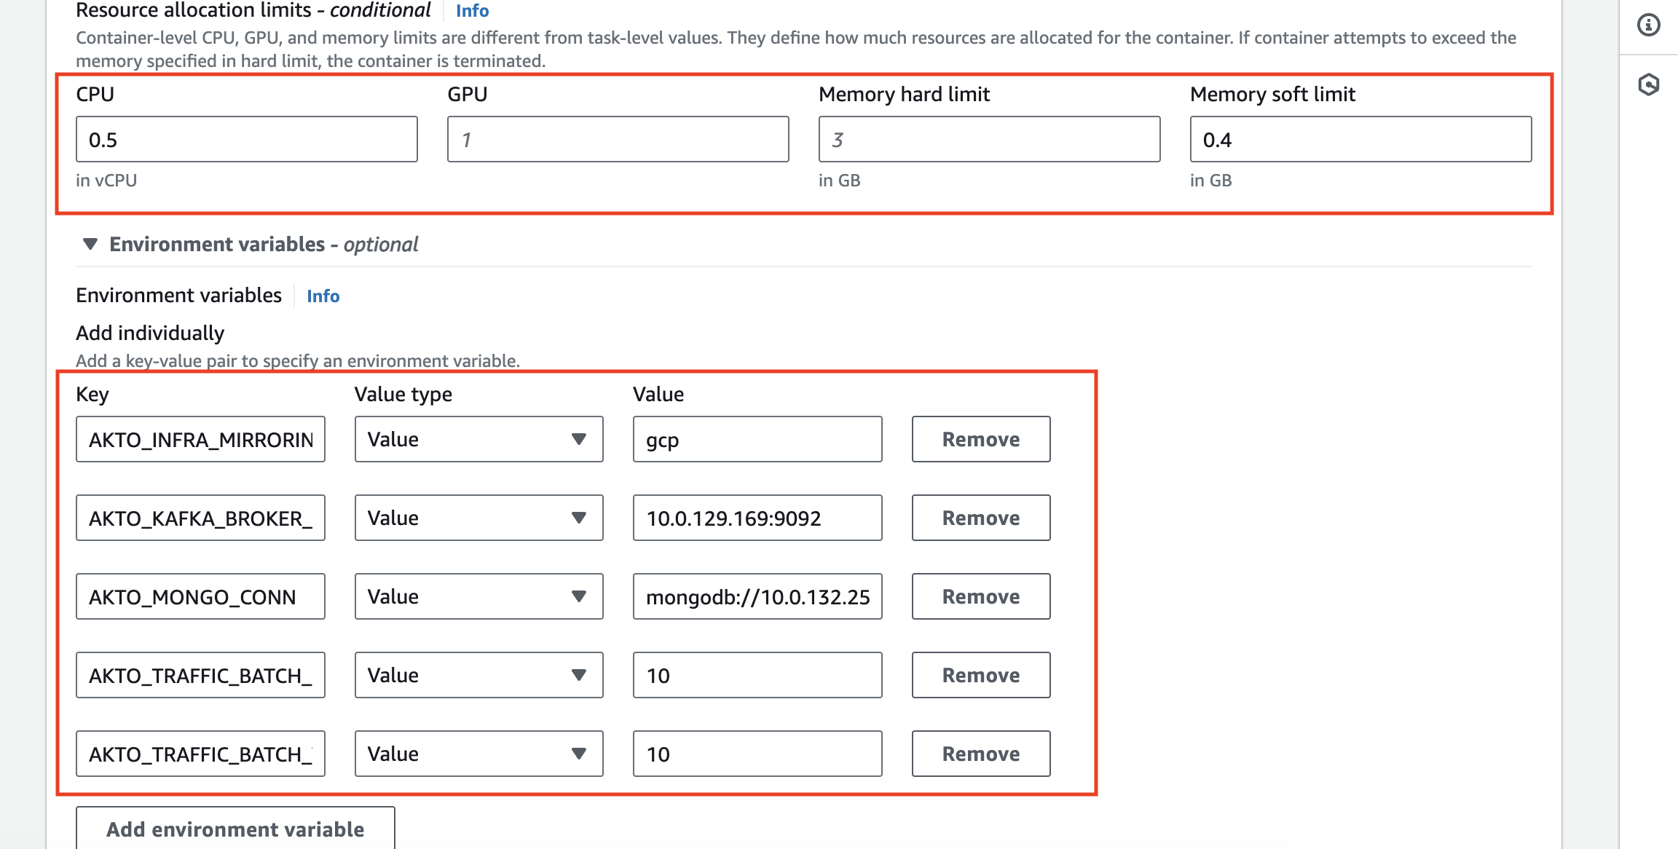Screen dimensions: 1678x849
Task: Collapse the Environment variables section
Action: [90, 245]
